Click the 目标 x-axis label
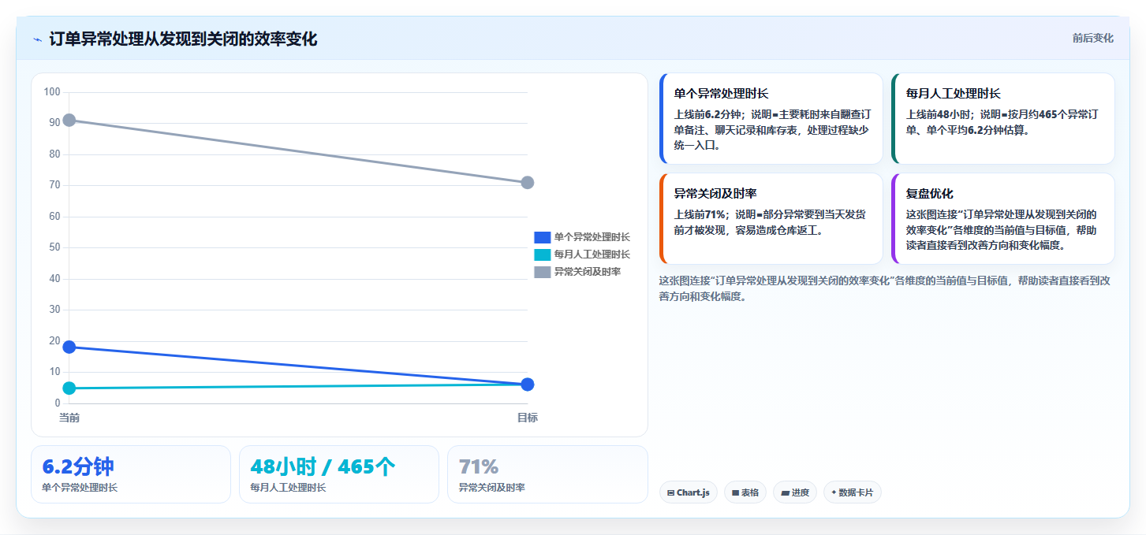 click(528, 418)
